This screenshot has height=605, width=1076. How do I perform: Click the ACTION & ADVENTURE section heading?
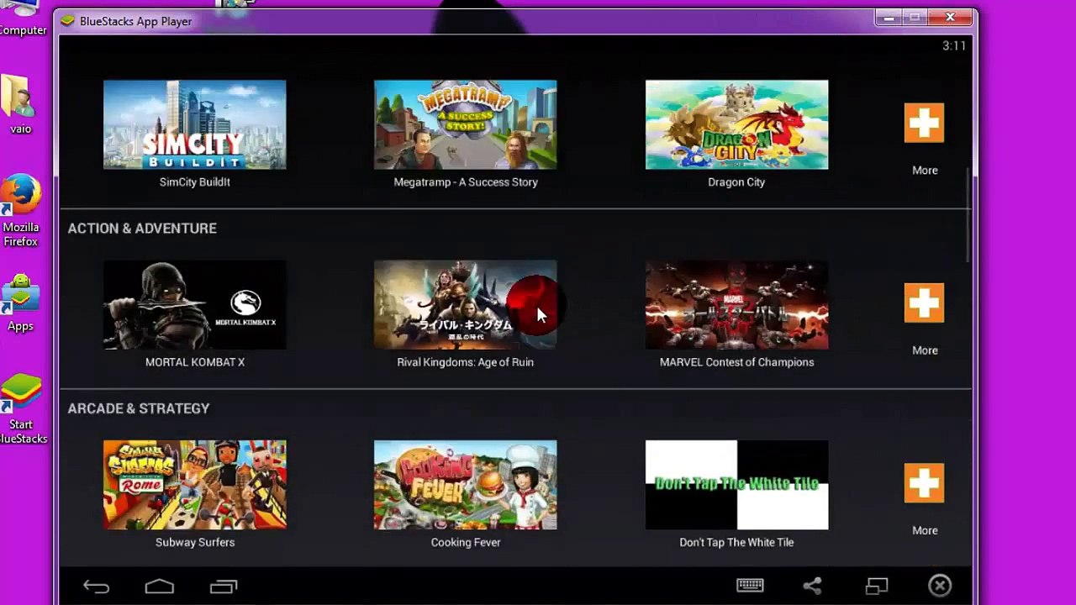point(142,229)
